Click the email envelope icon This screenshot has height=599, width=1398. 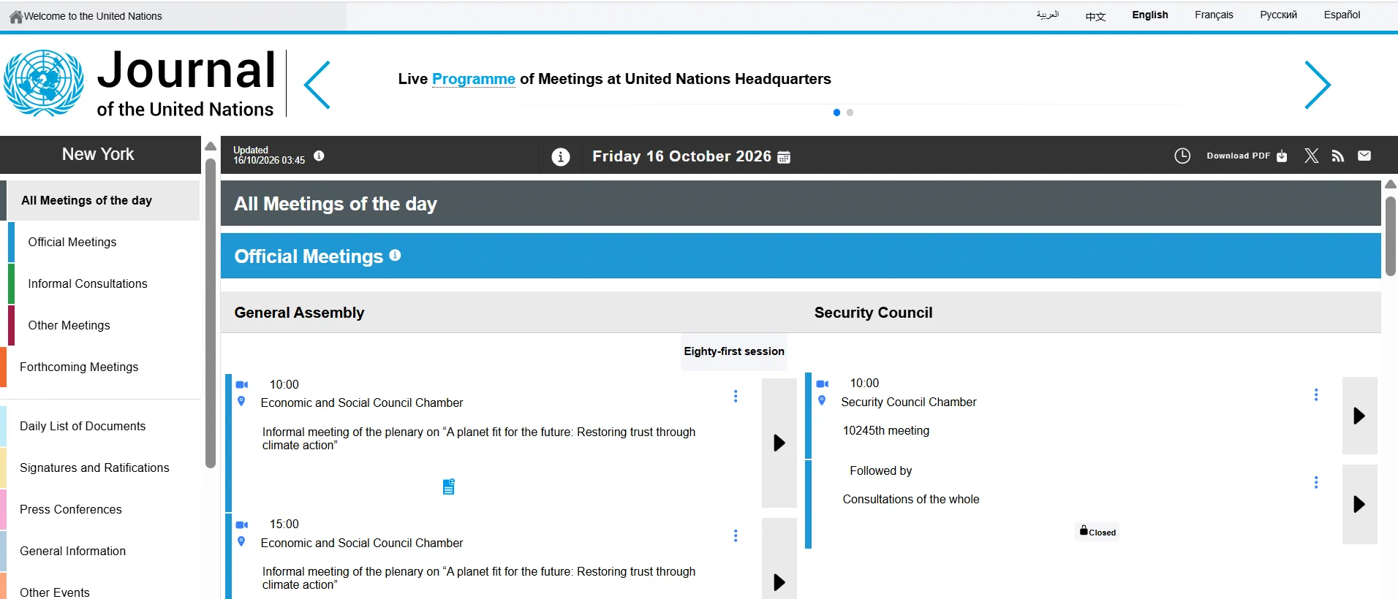[x=1364, y=156]
